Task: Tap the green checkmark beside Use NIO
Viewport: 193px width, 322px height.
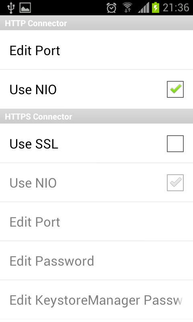Action: coord(176,89)
